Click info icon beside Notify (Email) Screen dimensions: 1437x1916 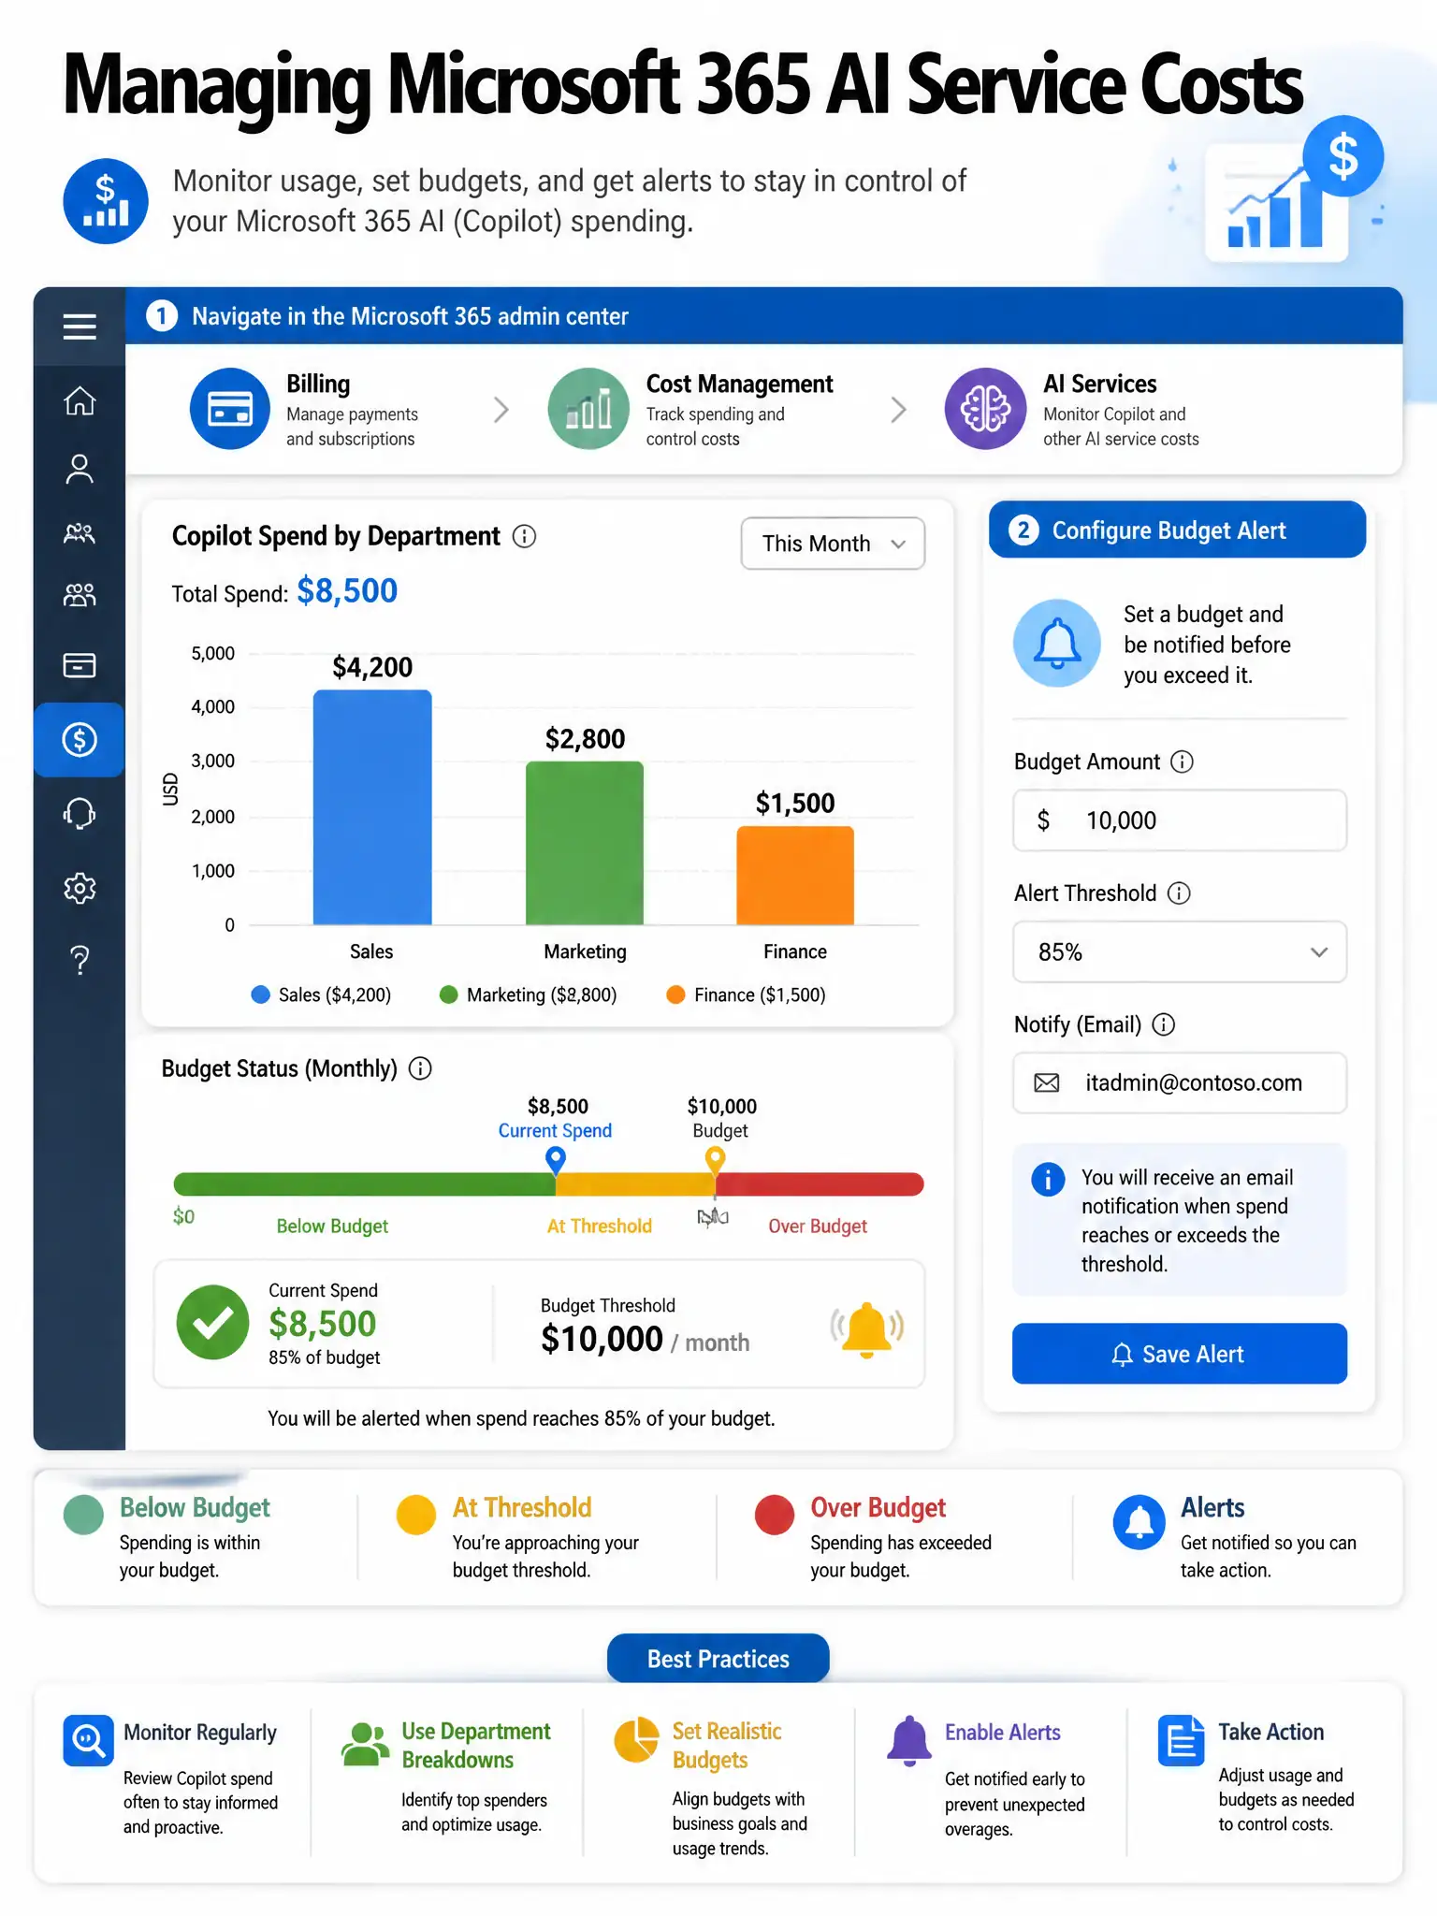click(1164, 1024)
